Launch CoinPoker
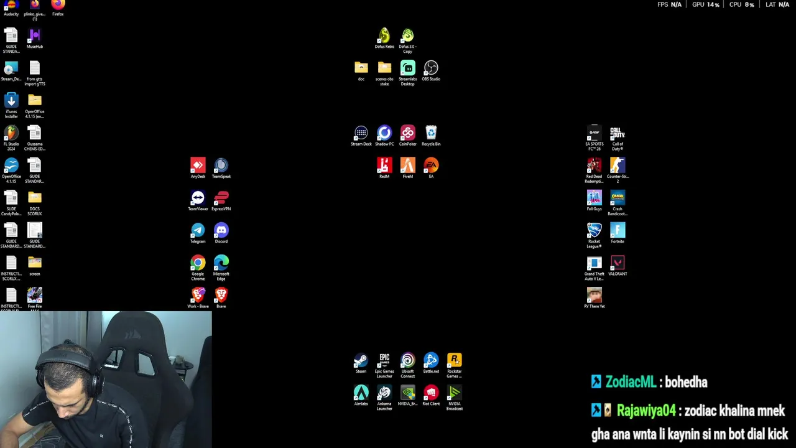Image resolution: width=796 pixels, height=448 pixels. [x=407, y=136]
